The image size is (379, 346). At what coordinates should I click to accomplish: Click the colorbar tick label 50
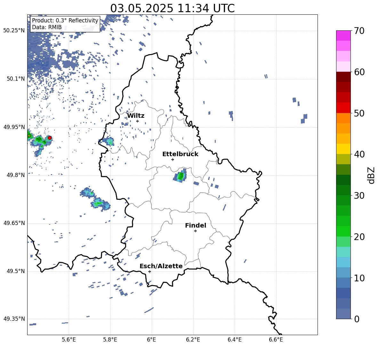359,113
